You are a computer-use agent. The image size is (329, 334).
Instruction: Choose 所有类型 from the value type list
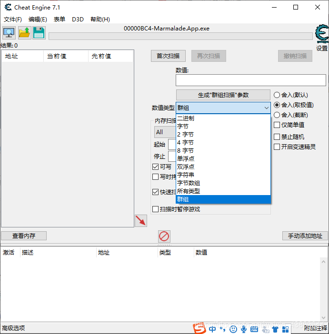(x=223, y=191)
